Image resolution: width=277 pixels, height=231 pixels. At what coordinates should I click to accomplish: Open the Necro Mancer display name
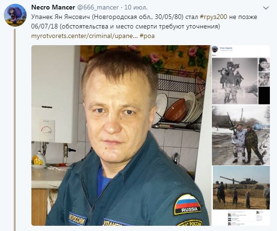click(x=53, y=7)
